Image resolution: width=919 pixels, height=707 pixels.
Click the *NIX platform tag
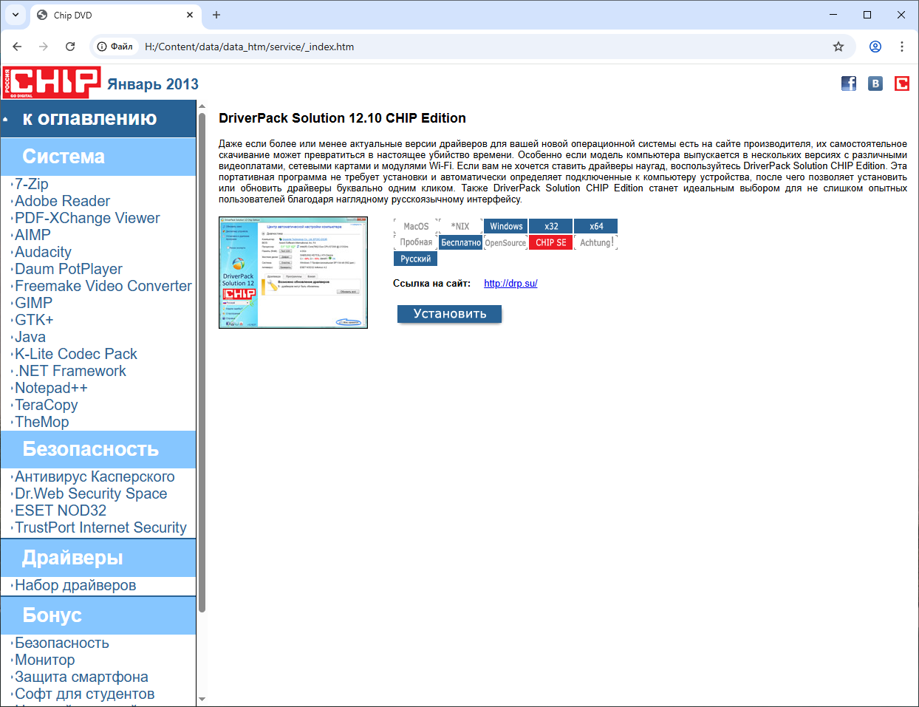coord(461,226)
